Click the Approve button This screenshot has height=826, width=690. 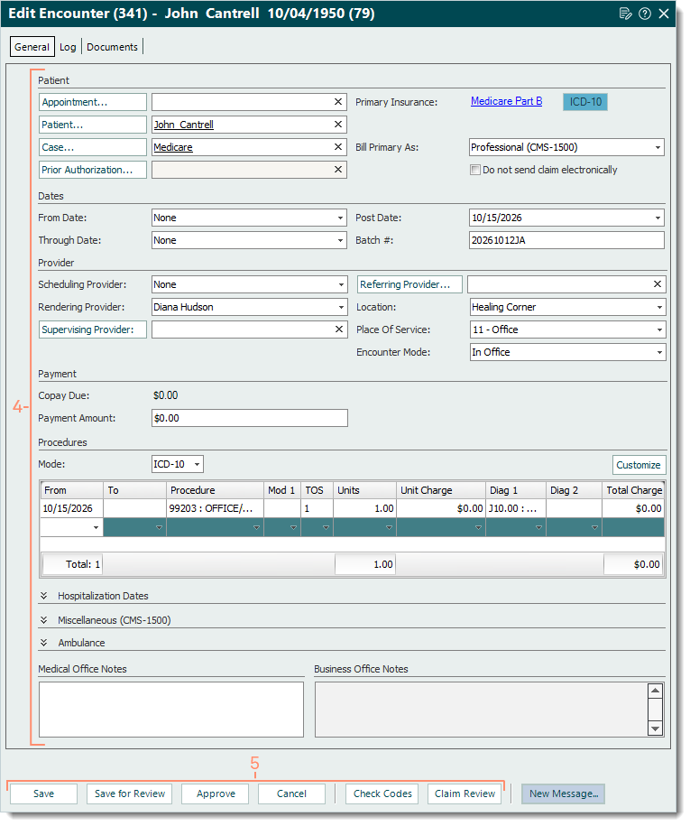click(216, 794)
